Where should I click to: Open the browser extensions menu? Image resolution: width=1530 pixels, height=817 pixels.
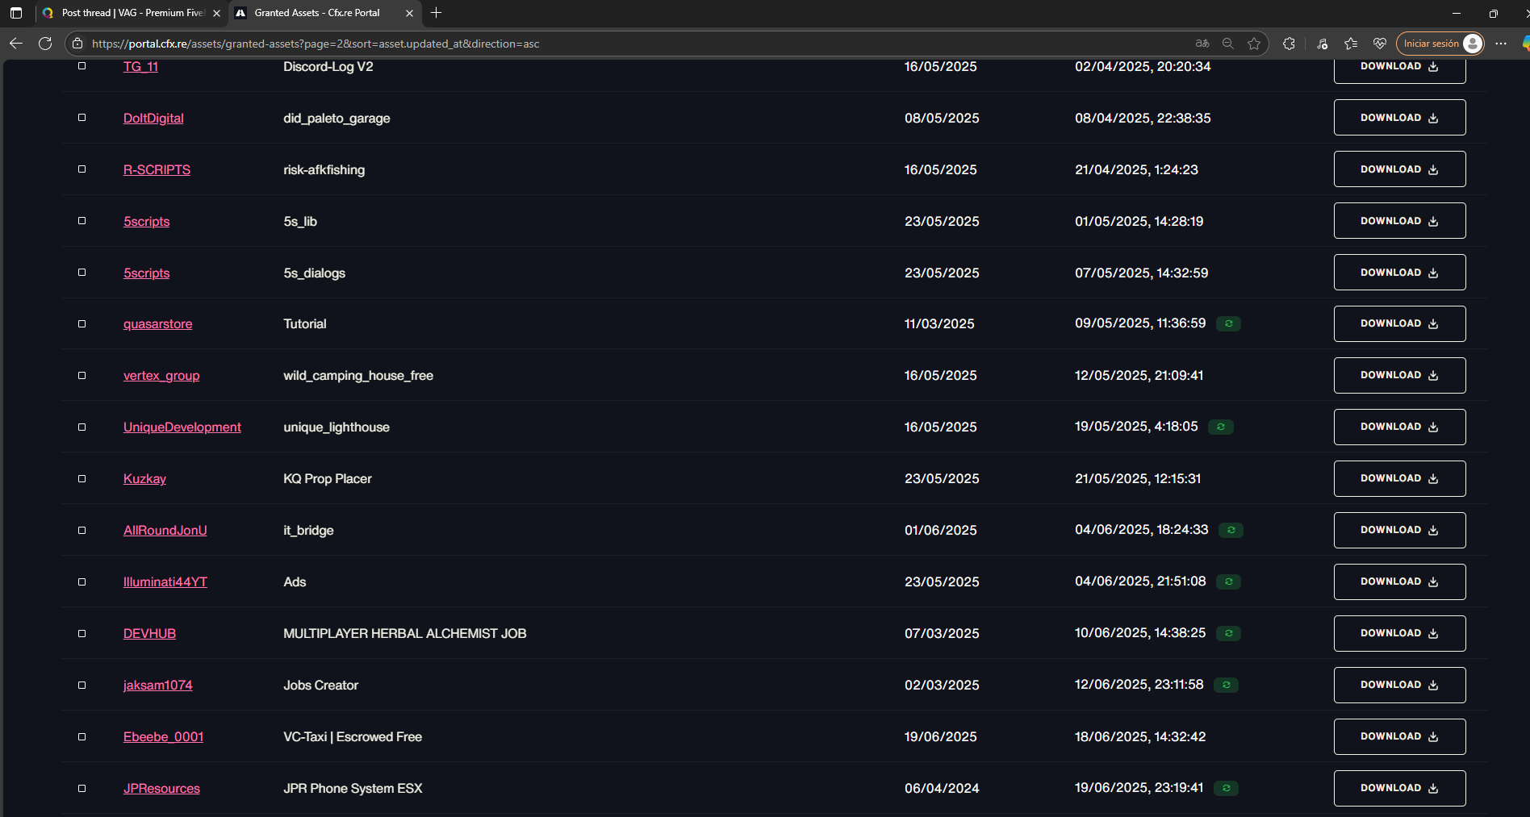(1289, 44)
